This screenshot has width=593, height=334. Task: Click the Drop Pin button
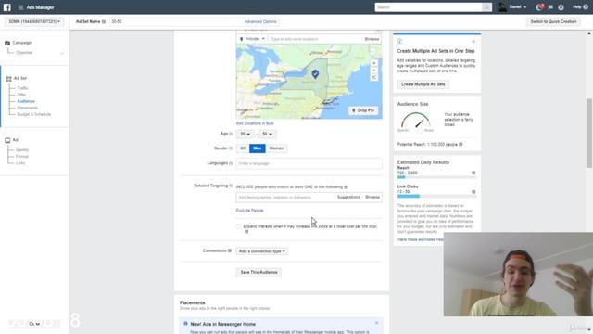pyautogui.click(x=363, y=110)
